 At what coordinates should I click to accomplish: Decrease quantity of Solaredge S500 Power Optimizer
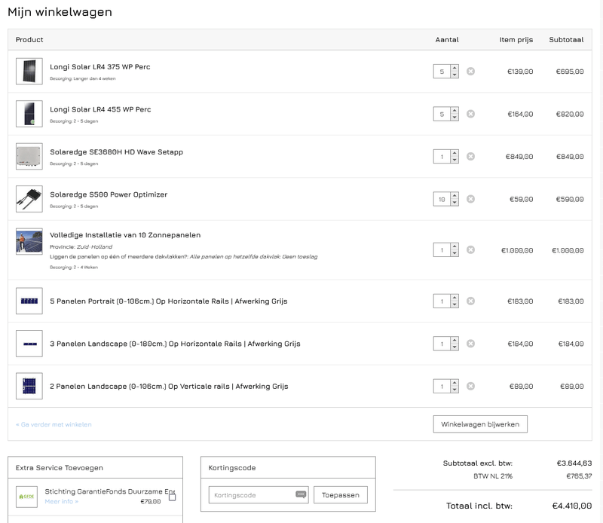[x=454, y=203]
